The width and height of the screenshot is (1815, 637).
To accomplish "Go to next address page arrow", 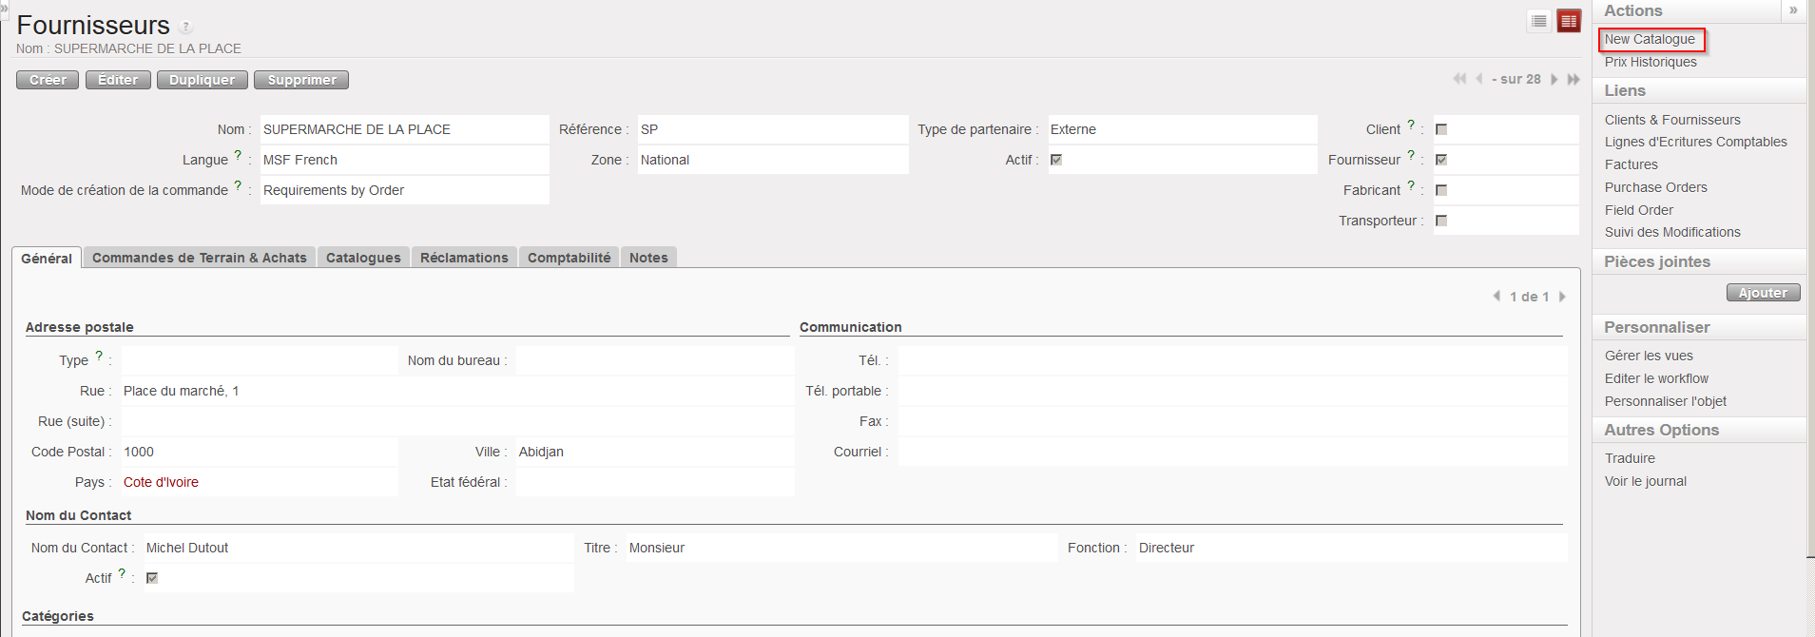I will 1562,297.
